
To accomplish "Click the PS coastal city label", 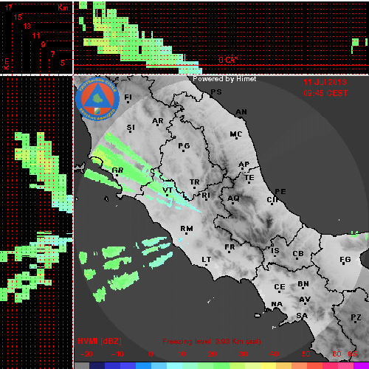I will 215,92.
